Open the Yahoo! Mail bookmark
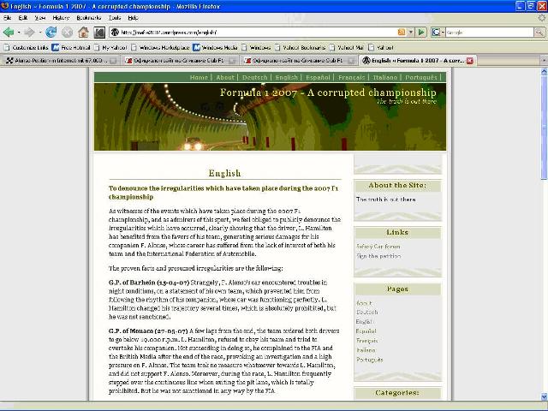The width and height of the screenshot is (548, 411). [346, 48]
